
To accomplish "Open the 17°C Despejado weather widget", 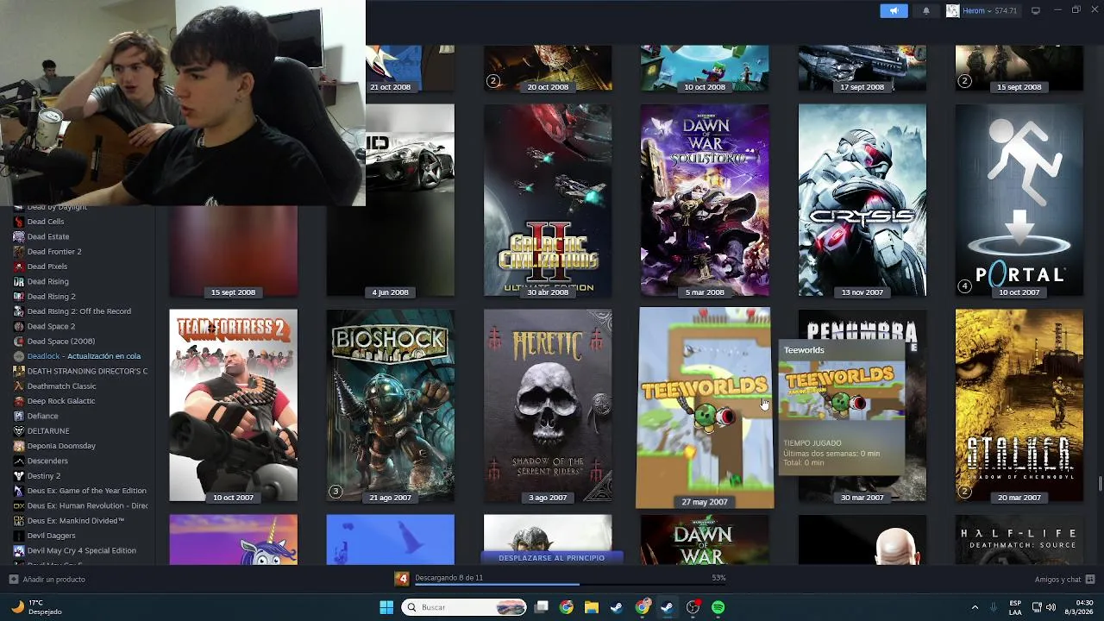I will pos(34,607).
